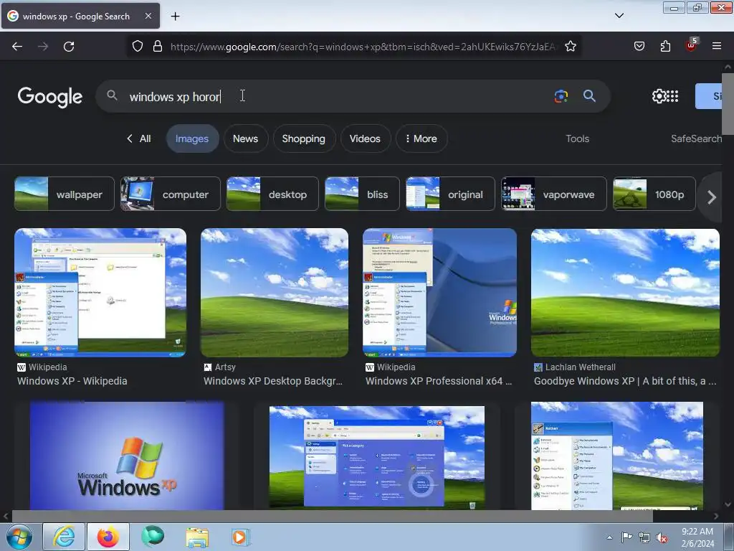This screenshot has height=551, width=734.
Task: Open the network status tray icon
Action: (644, 537)
